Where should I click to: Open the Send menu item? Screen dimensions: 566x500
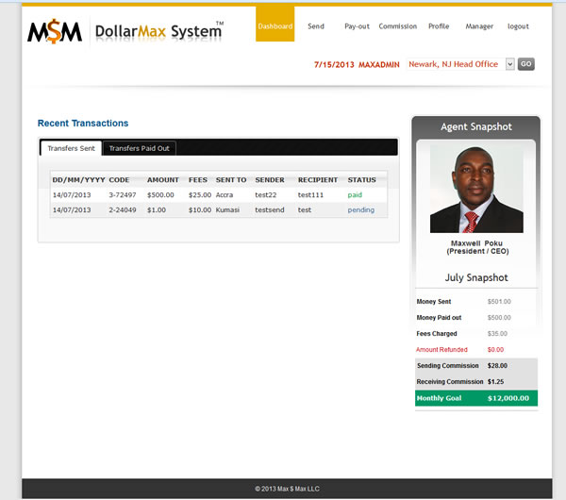click(x=316, y=26)
